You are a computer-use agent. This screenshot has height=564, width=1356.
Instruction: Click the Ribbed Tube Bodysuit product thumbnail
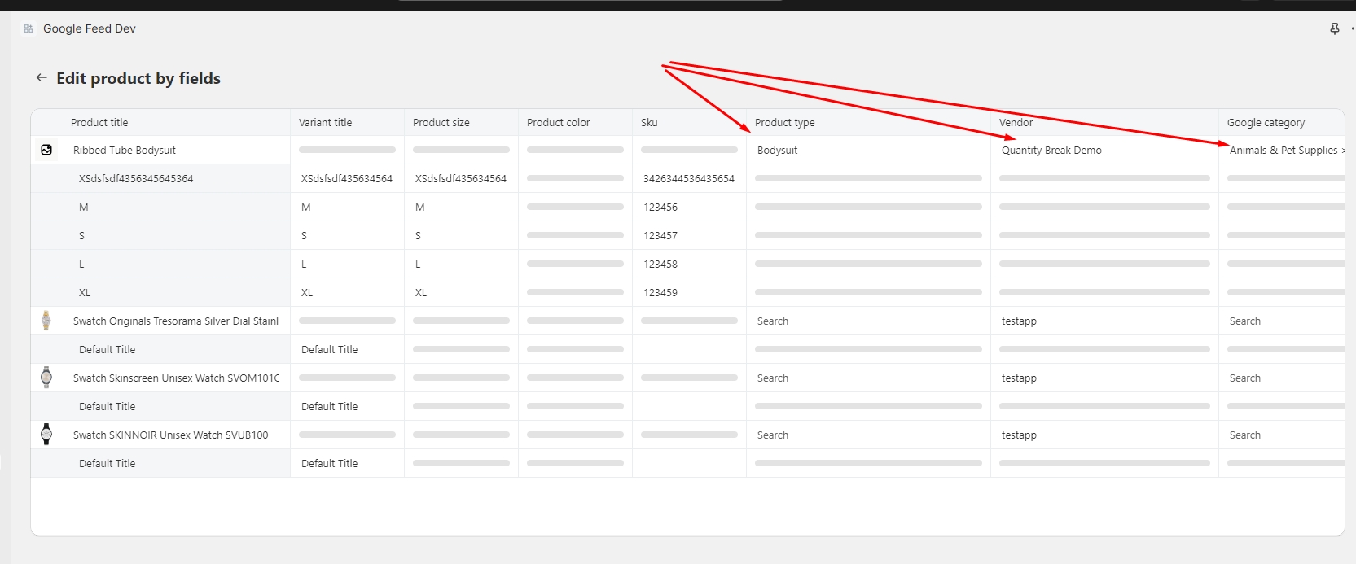46,150
